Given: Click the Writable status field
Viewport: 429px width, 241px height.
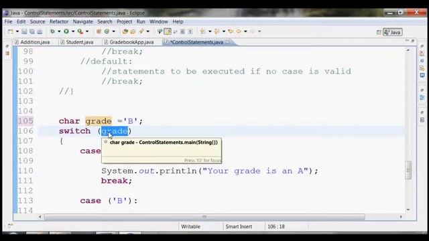Looking at the screenshot, I should 190,226.
